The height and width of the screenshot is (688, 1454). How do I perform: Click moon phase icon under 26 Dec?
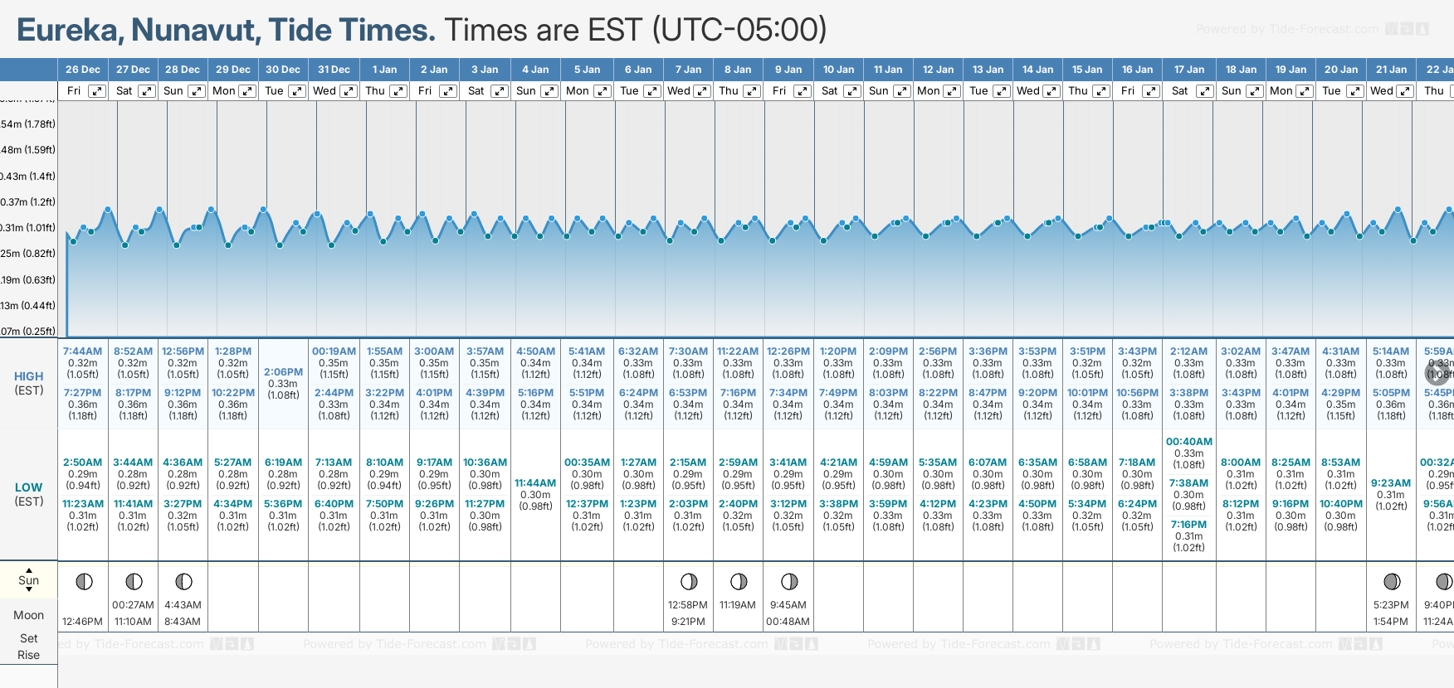tap(84, 582)
